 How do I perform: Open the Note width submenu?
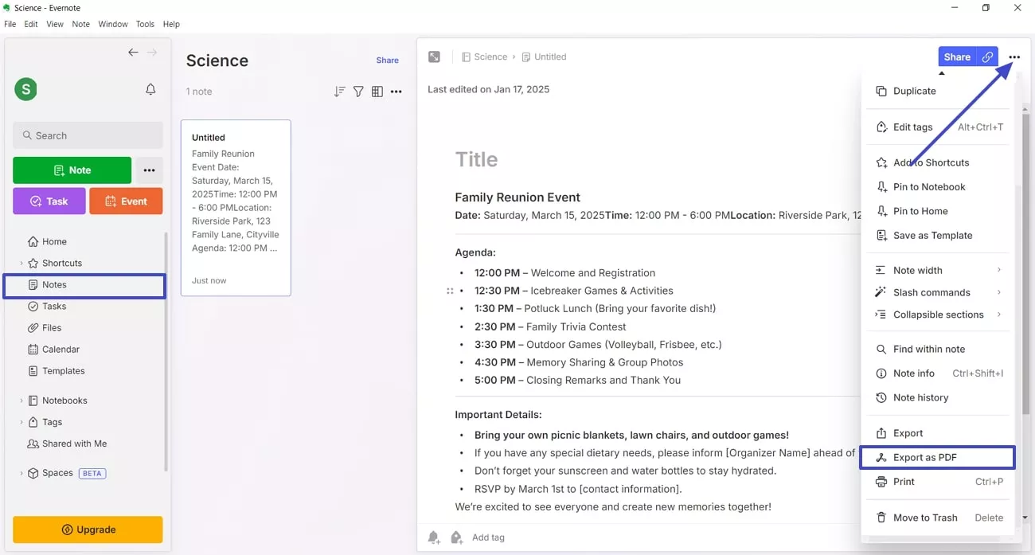tap(917, 270)
